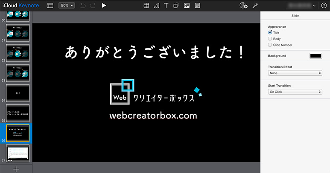The width and height of the screenshot is (330, 173).
Task: Open the Start Transition On Click dropdown
Action: click(295, 92)
